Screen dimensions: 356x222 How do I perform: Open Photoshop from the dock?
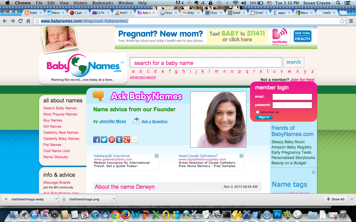coord(277,215)
